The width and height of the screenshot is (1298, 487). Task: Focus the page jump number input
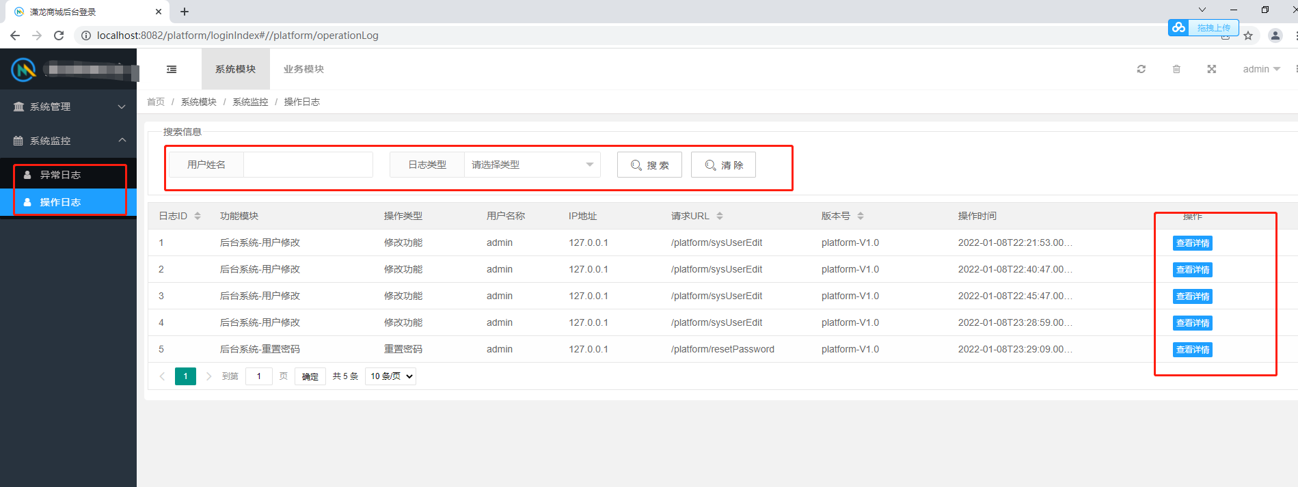259,376
